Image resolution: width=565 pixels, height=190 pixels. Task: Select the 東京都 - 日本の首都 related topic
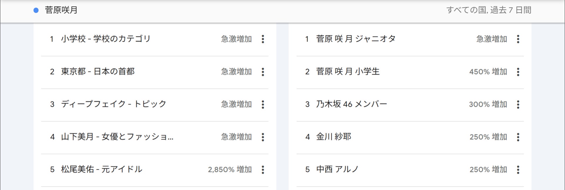(98, 72)
